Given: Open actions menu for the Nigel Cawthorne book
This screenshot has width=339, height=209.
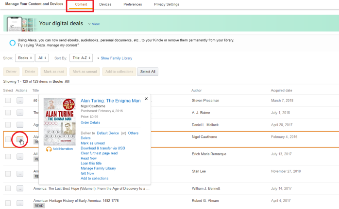Looking at the screenshot, I should 20,139.
